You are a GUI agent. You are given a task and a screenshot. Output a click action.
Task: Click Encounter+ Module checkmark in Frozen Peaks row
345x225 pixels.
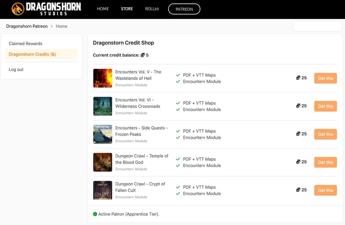click(178, 137)
